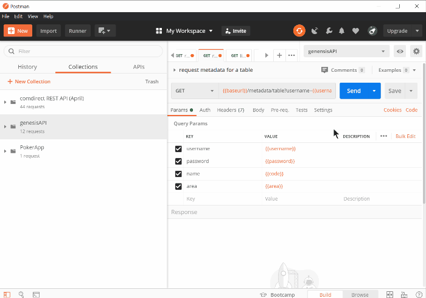Open Bootcamp in status bar
Image resolution: width=426 pixels, height=298 pixels.
pyautogui.click(x=277, y=295)
